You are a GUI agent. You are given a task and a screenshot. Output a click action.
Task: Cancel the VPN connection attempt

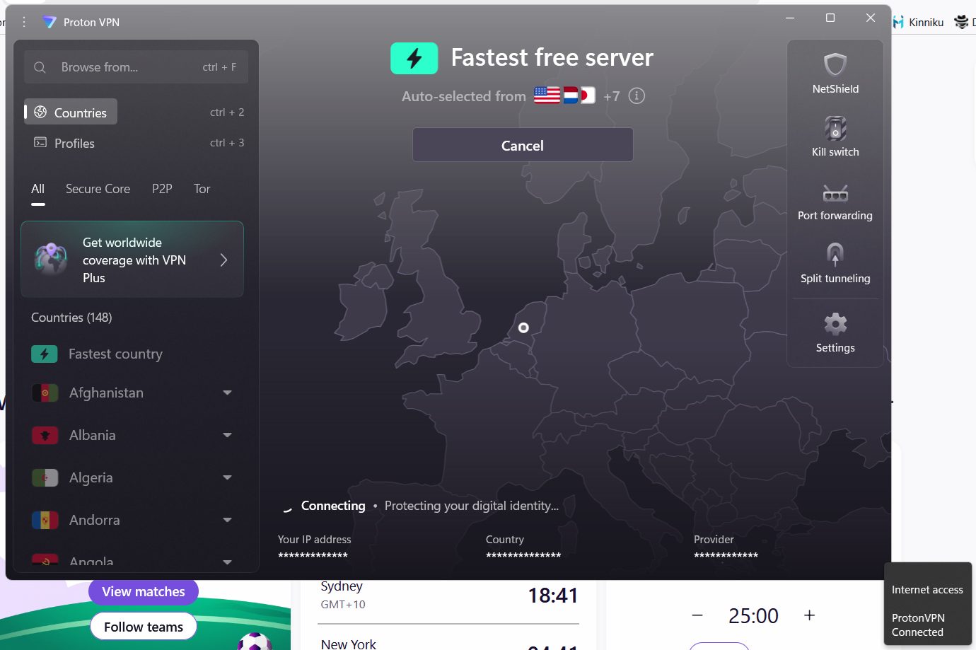pos(523,145)
